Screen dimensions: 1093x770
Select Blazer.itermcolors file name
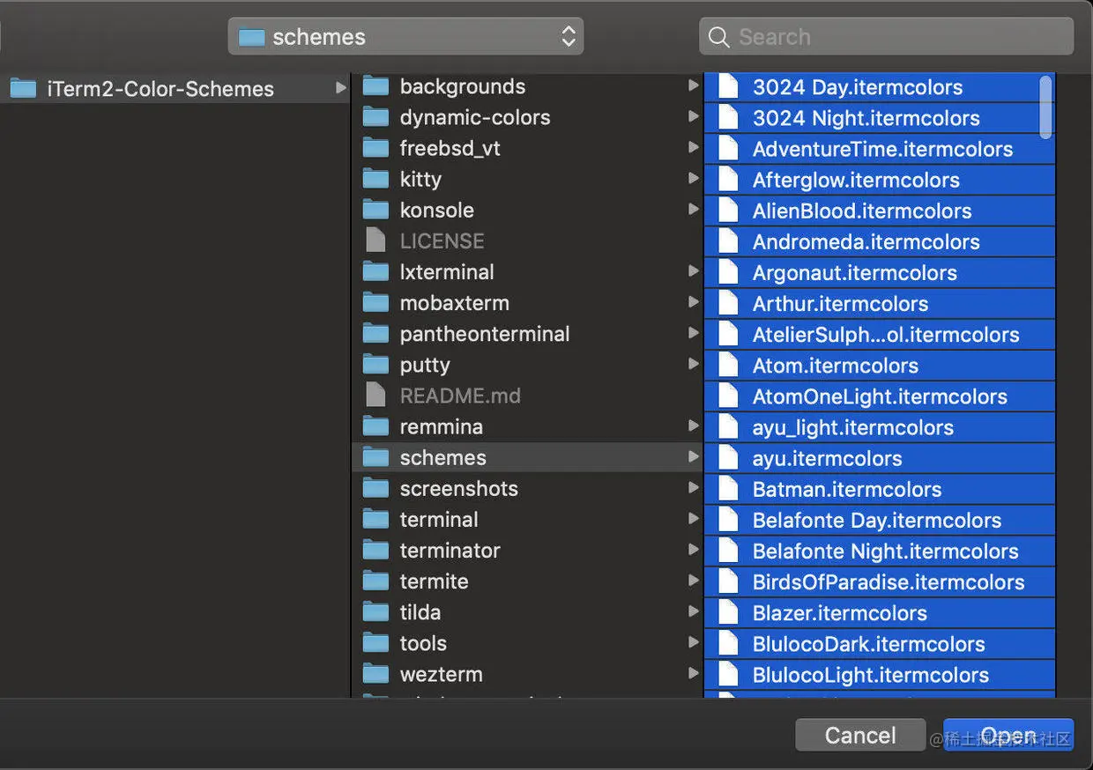(840, 613)
